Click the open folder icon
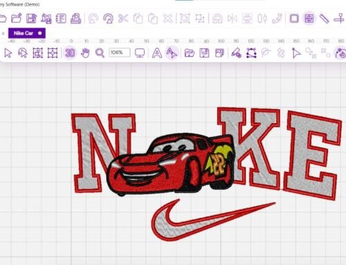Screen dimensions: 346x265 16,19
